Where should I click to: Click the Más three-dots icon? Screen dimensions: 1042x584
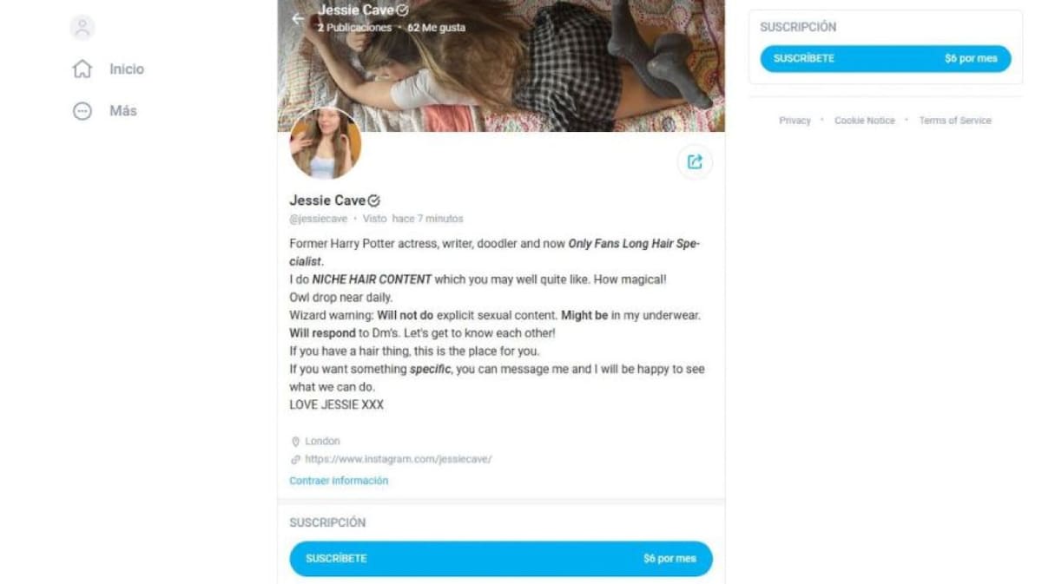coord(82,111)
